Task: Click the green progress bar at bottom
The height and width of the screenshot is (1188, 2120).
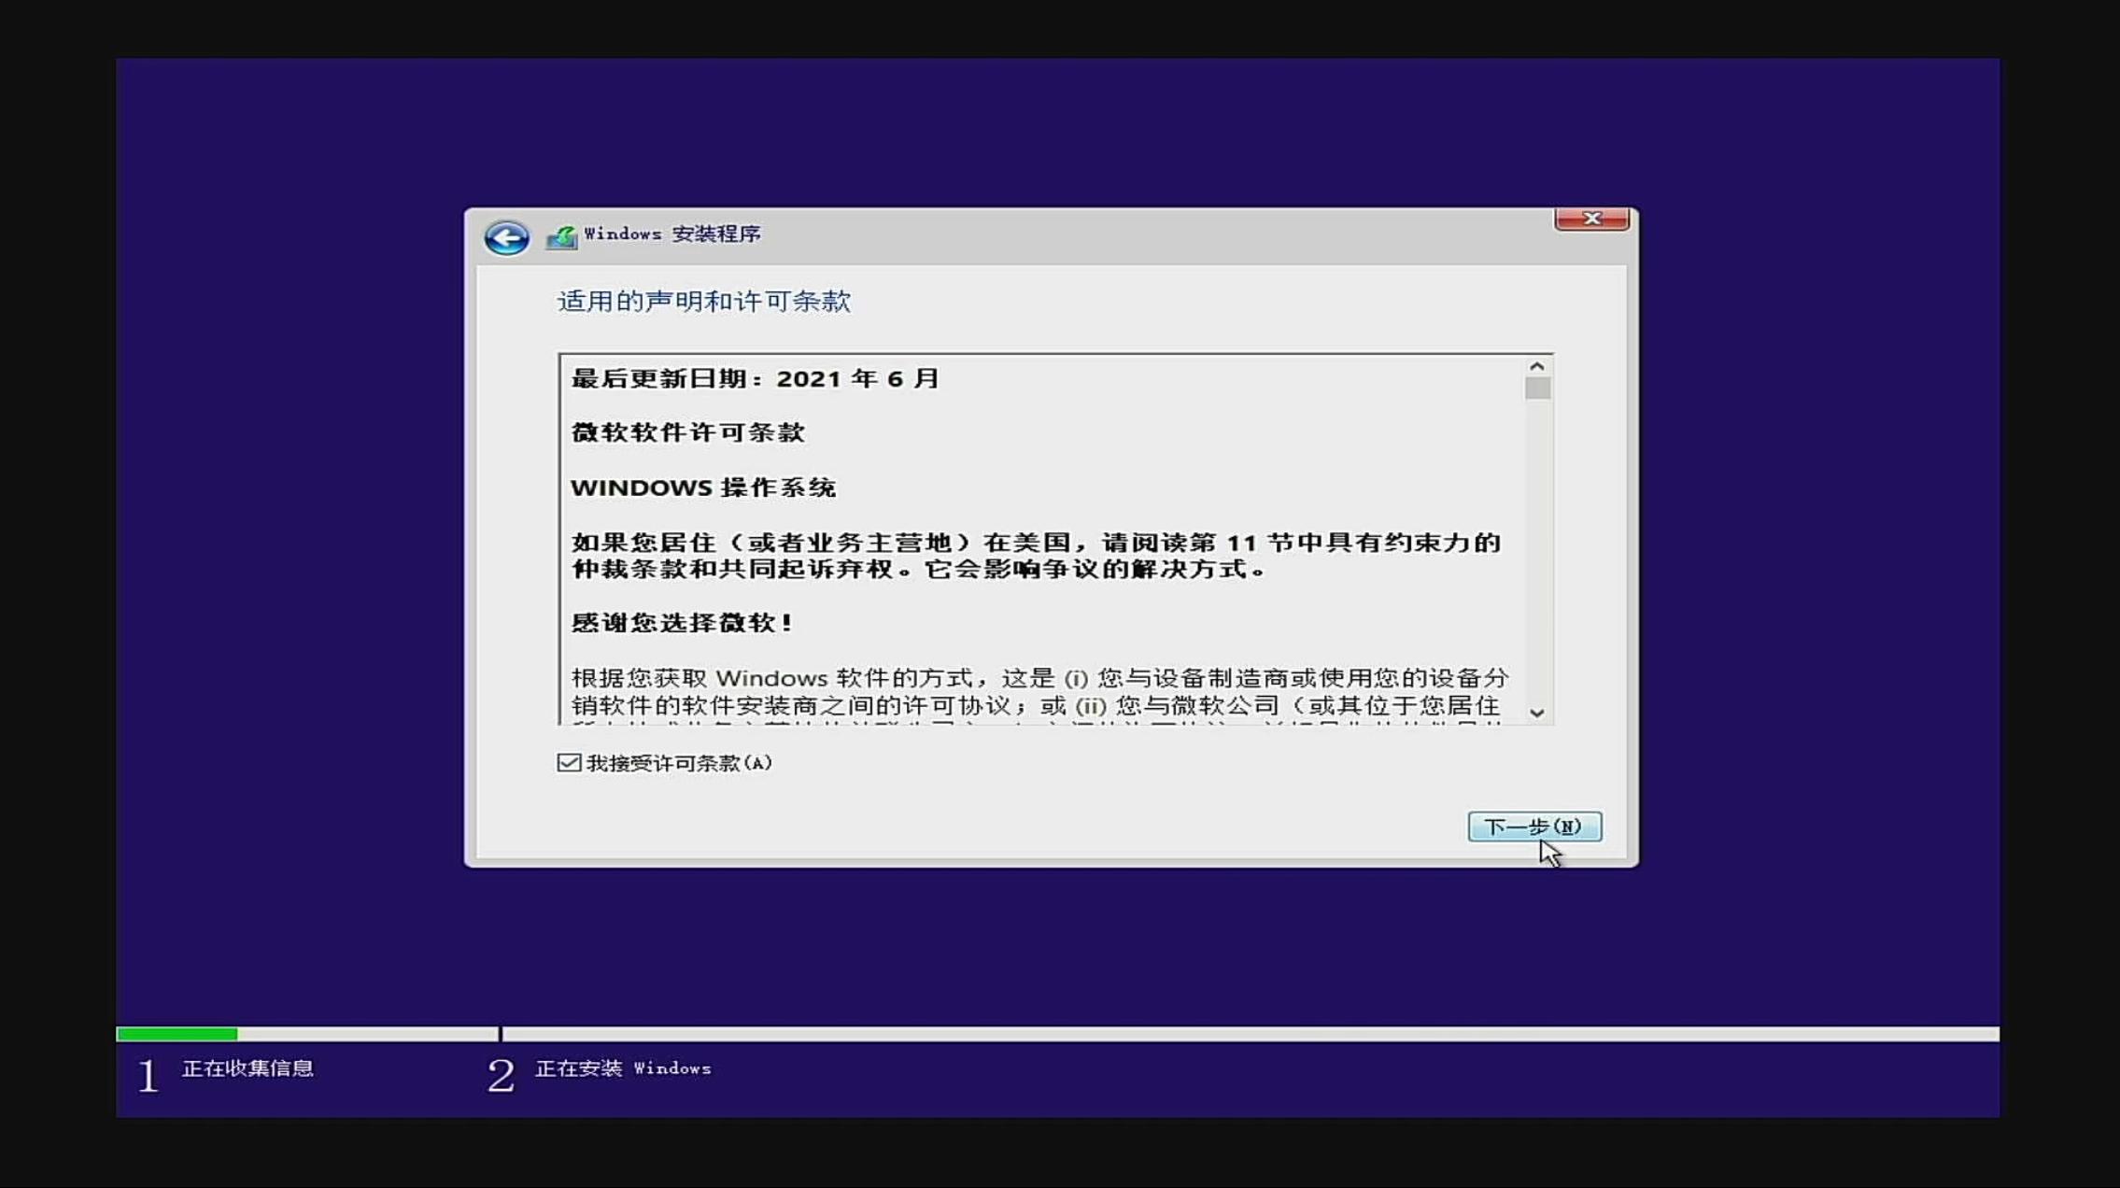Action: click(x=177, y=1035)
